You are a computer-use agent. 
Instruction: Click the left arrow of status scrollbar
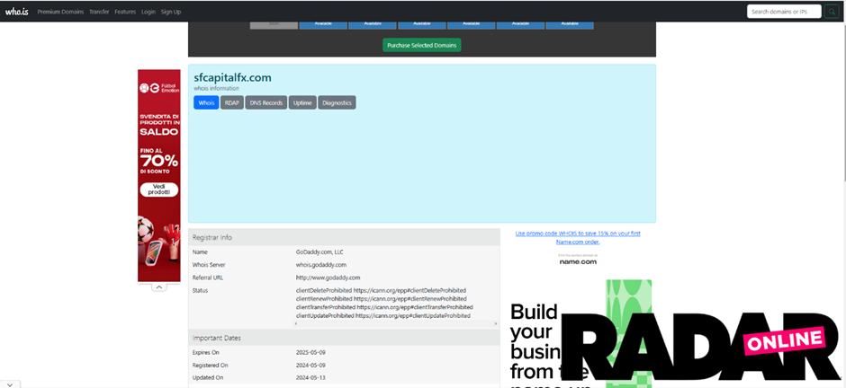point(295,324)
